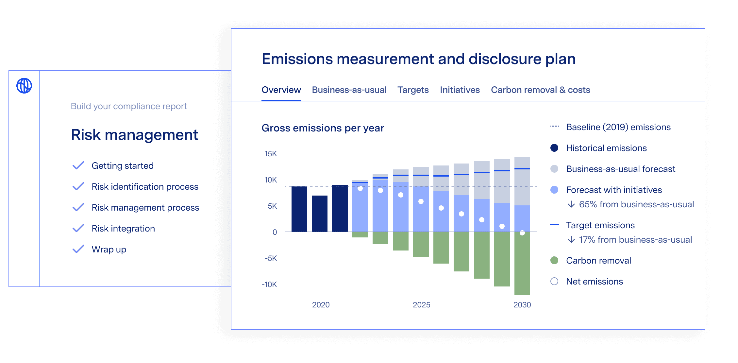The width and height of the screenshot is (738, 363).
Task: Switch to the Business-as-usual tab
Action: 349,90
